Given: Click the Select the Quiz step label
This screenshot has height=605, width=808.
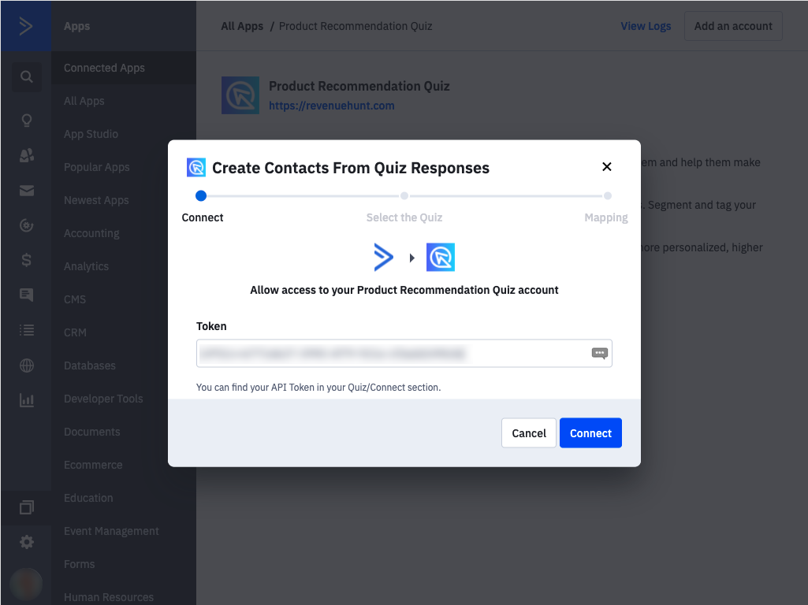Looking at the screenshot, I should [404, 217].
